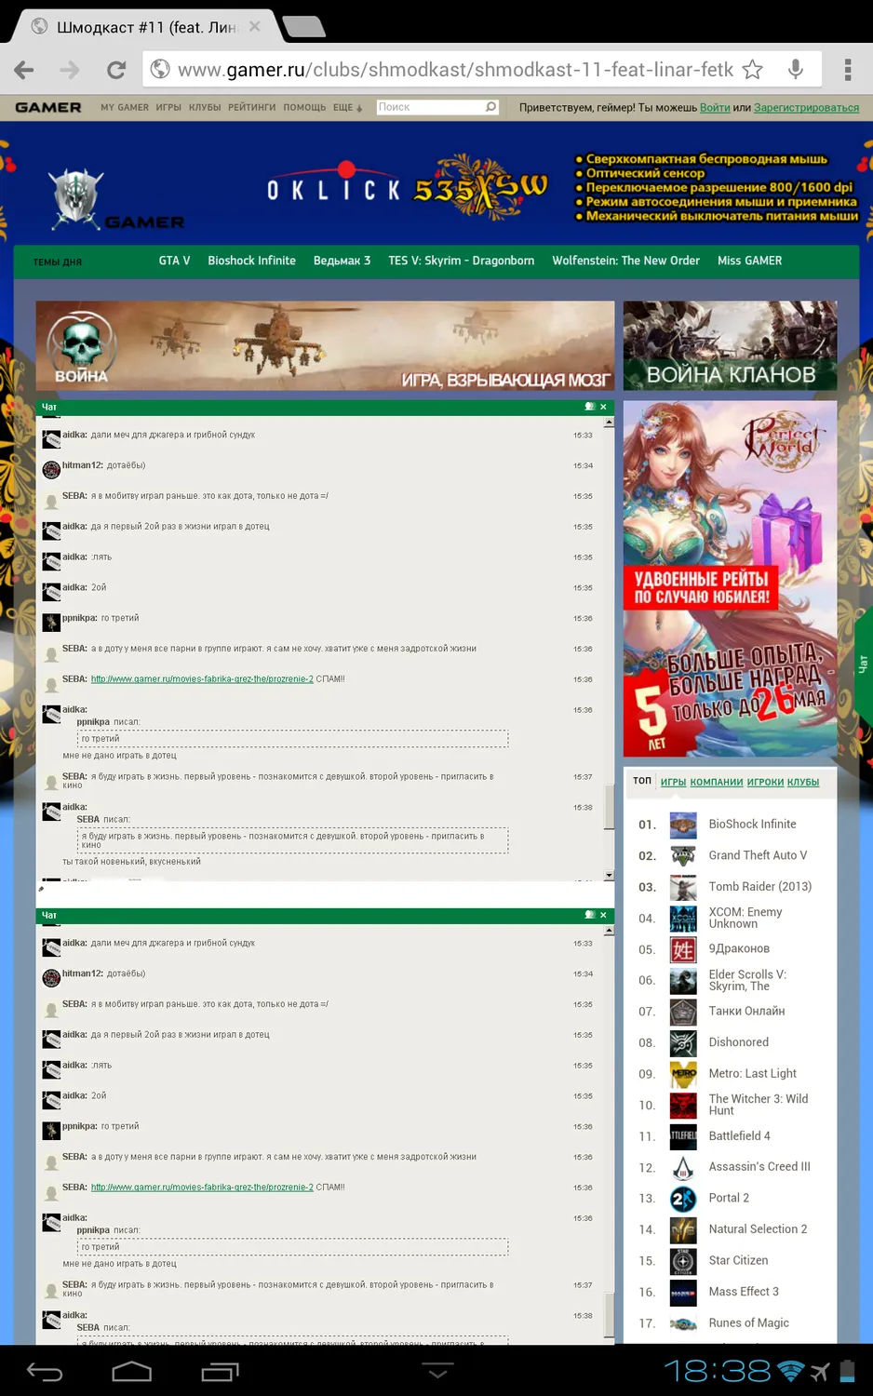The width and height of the screenshot is (873, 1396).
Task: Click down arrow of first chat scrollbar
Action: coord(609,875)
